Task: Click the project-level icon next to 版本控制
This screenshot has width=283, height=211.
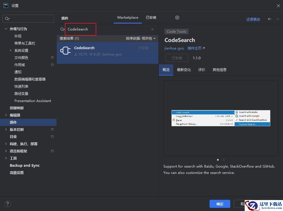Action: pyautogui.click(x=52, y=129)
